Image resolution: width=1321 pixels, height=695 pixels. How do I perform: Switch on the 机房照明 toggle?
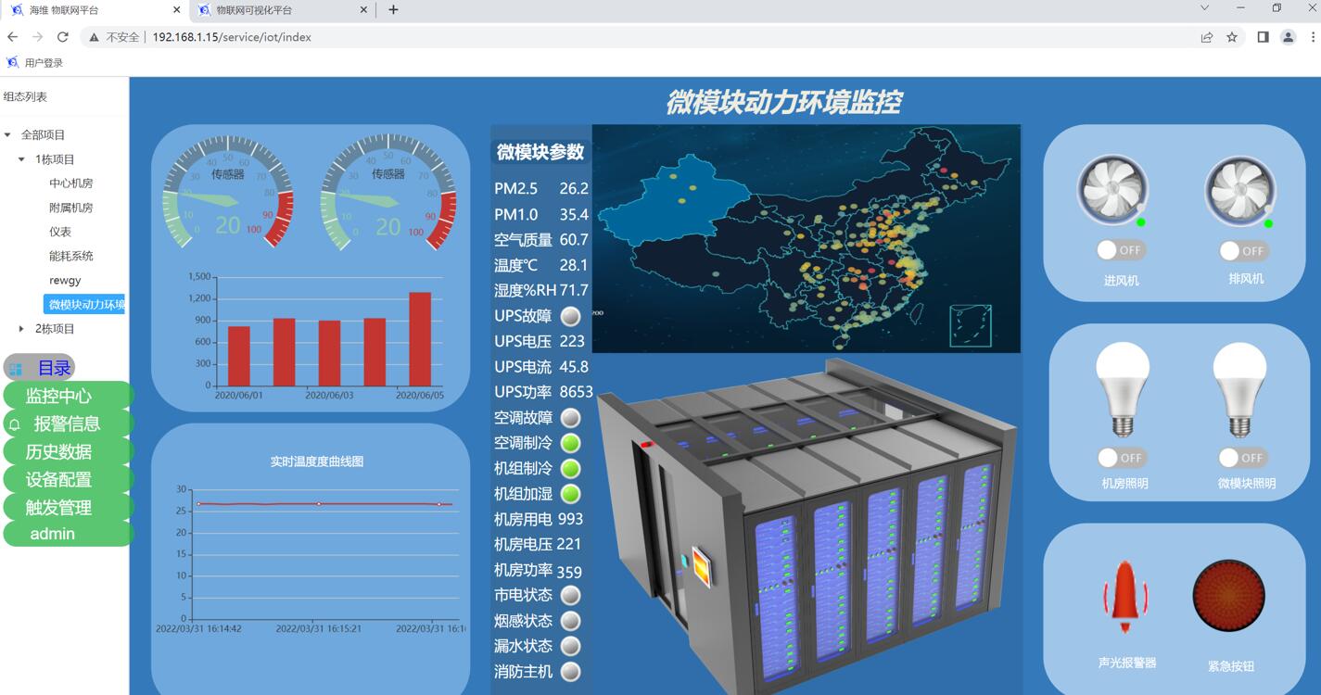pyautogui.click(x=1122, y=458)
